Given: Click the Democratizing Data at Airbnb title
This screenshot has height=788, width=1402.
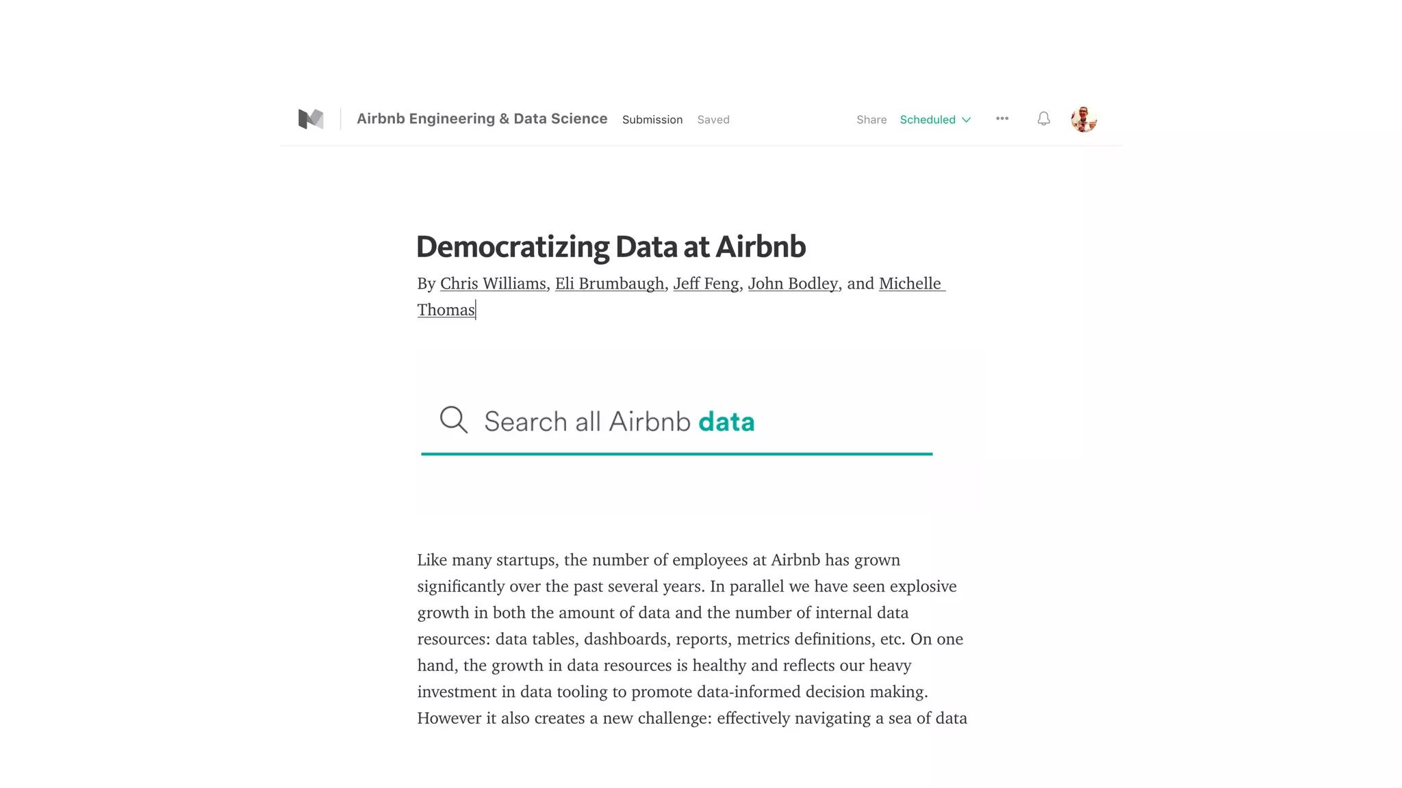Looking at the screenshot, I should (x=611, y=247).
